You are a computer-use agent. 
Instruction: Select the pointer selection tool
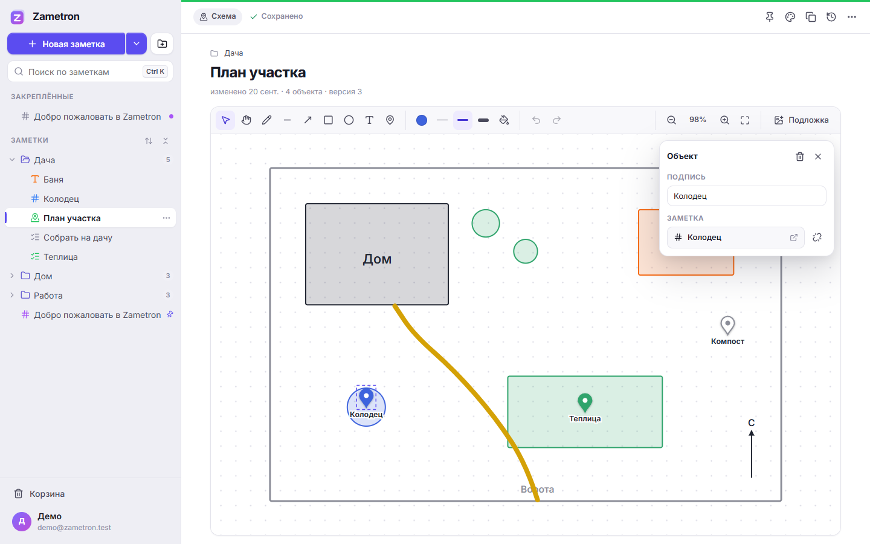point(225,120)
